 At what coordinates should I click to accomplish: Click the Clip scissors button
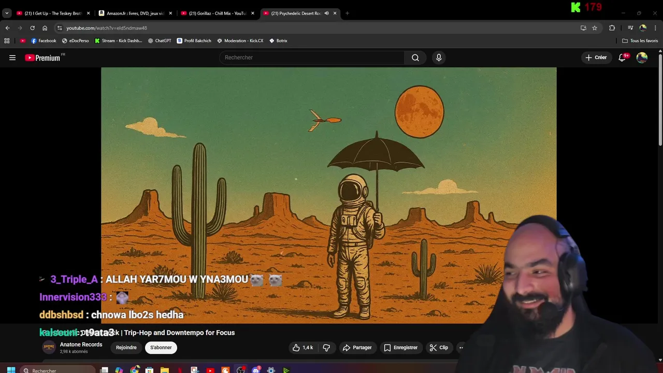(439, 348)
